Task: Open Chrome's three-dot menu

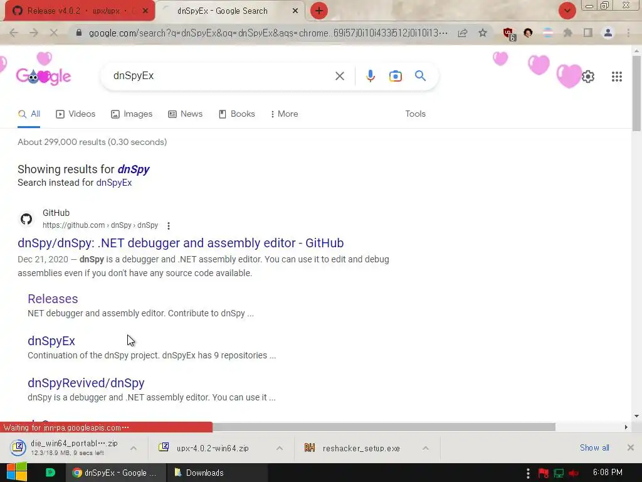Action: pos(628,33)
